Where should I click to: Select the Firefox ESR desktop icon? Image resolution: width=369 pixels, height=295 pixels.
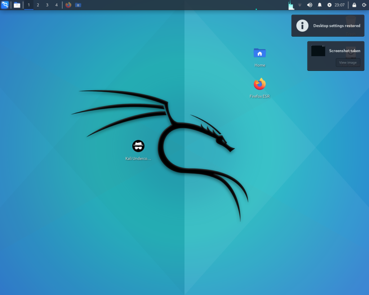(259, 84)
